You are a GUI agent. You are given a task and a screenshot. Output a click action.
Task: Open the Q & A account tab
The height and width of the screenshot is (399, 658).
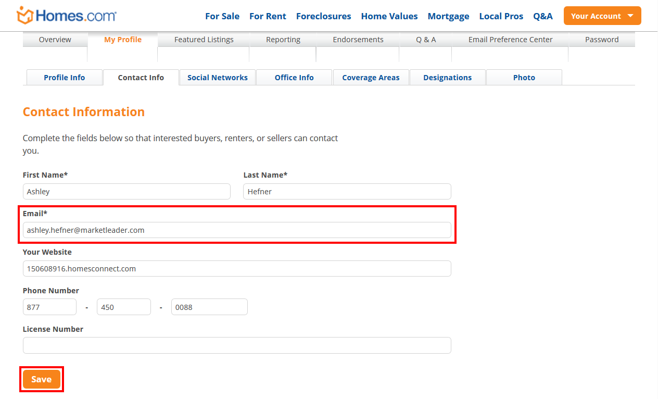[426, 40]
